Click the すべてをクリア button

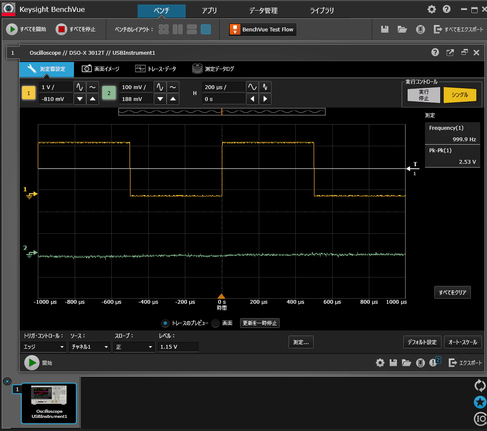453,292
